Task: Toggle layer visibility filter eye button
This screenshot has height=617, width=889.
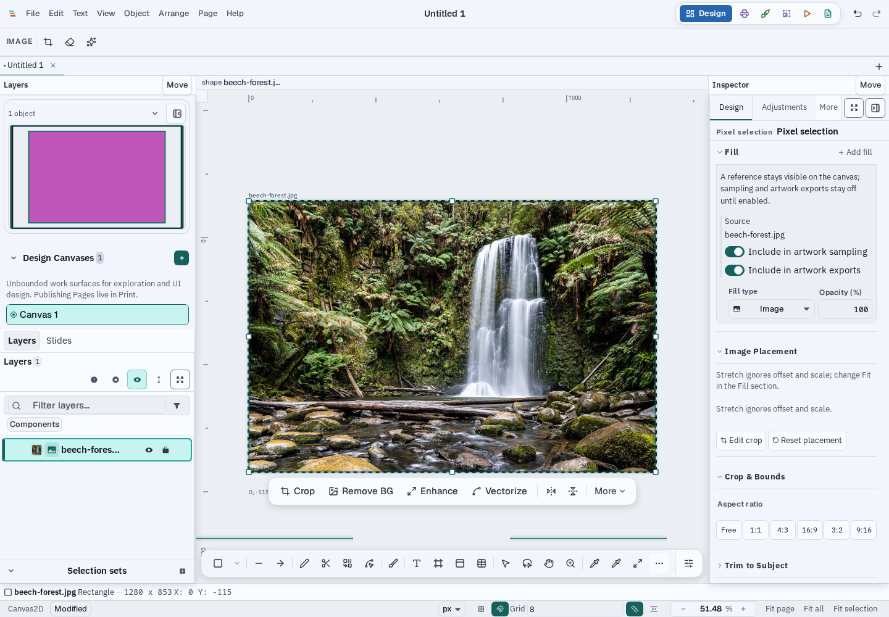Action: tap(137, 380)
